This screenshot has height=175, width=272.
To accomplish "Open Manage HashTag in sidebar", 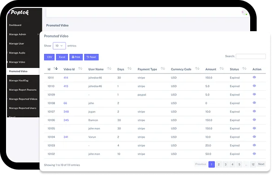I will pos(19,81).
